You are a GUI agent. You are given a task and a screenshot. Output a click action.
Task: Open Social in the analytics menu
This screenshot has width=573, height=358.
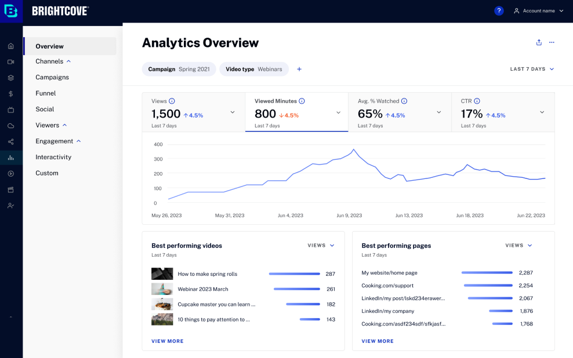(45, 109)
